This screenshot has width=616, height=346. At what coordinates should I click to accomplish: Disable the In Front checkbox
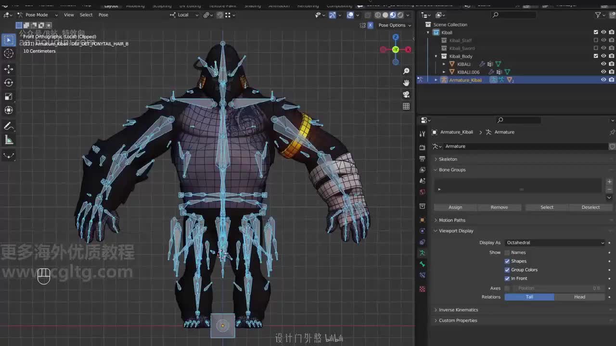[507, 278]
